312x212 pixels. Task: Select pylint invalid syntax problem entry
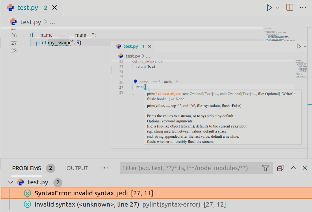(x=130, y=205)
